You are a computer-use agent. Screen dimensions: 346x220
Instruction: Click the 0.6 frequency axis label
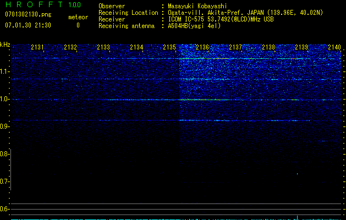(4, 209)
